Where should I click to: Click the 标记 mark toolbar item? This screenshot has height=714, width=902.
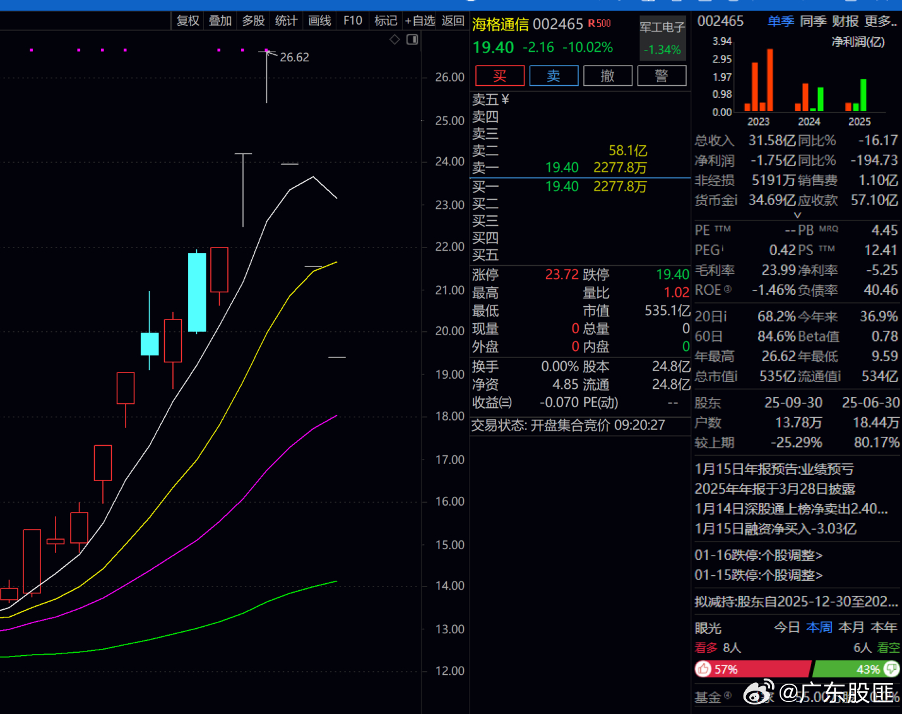click(x=386, y=21)
